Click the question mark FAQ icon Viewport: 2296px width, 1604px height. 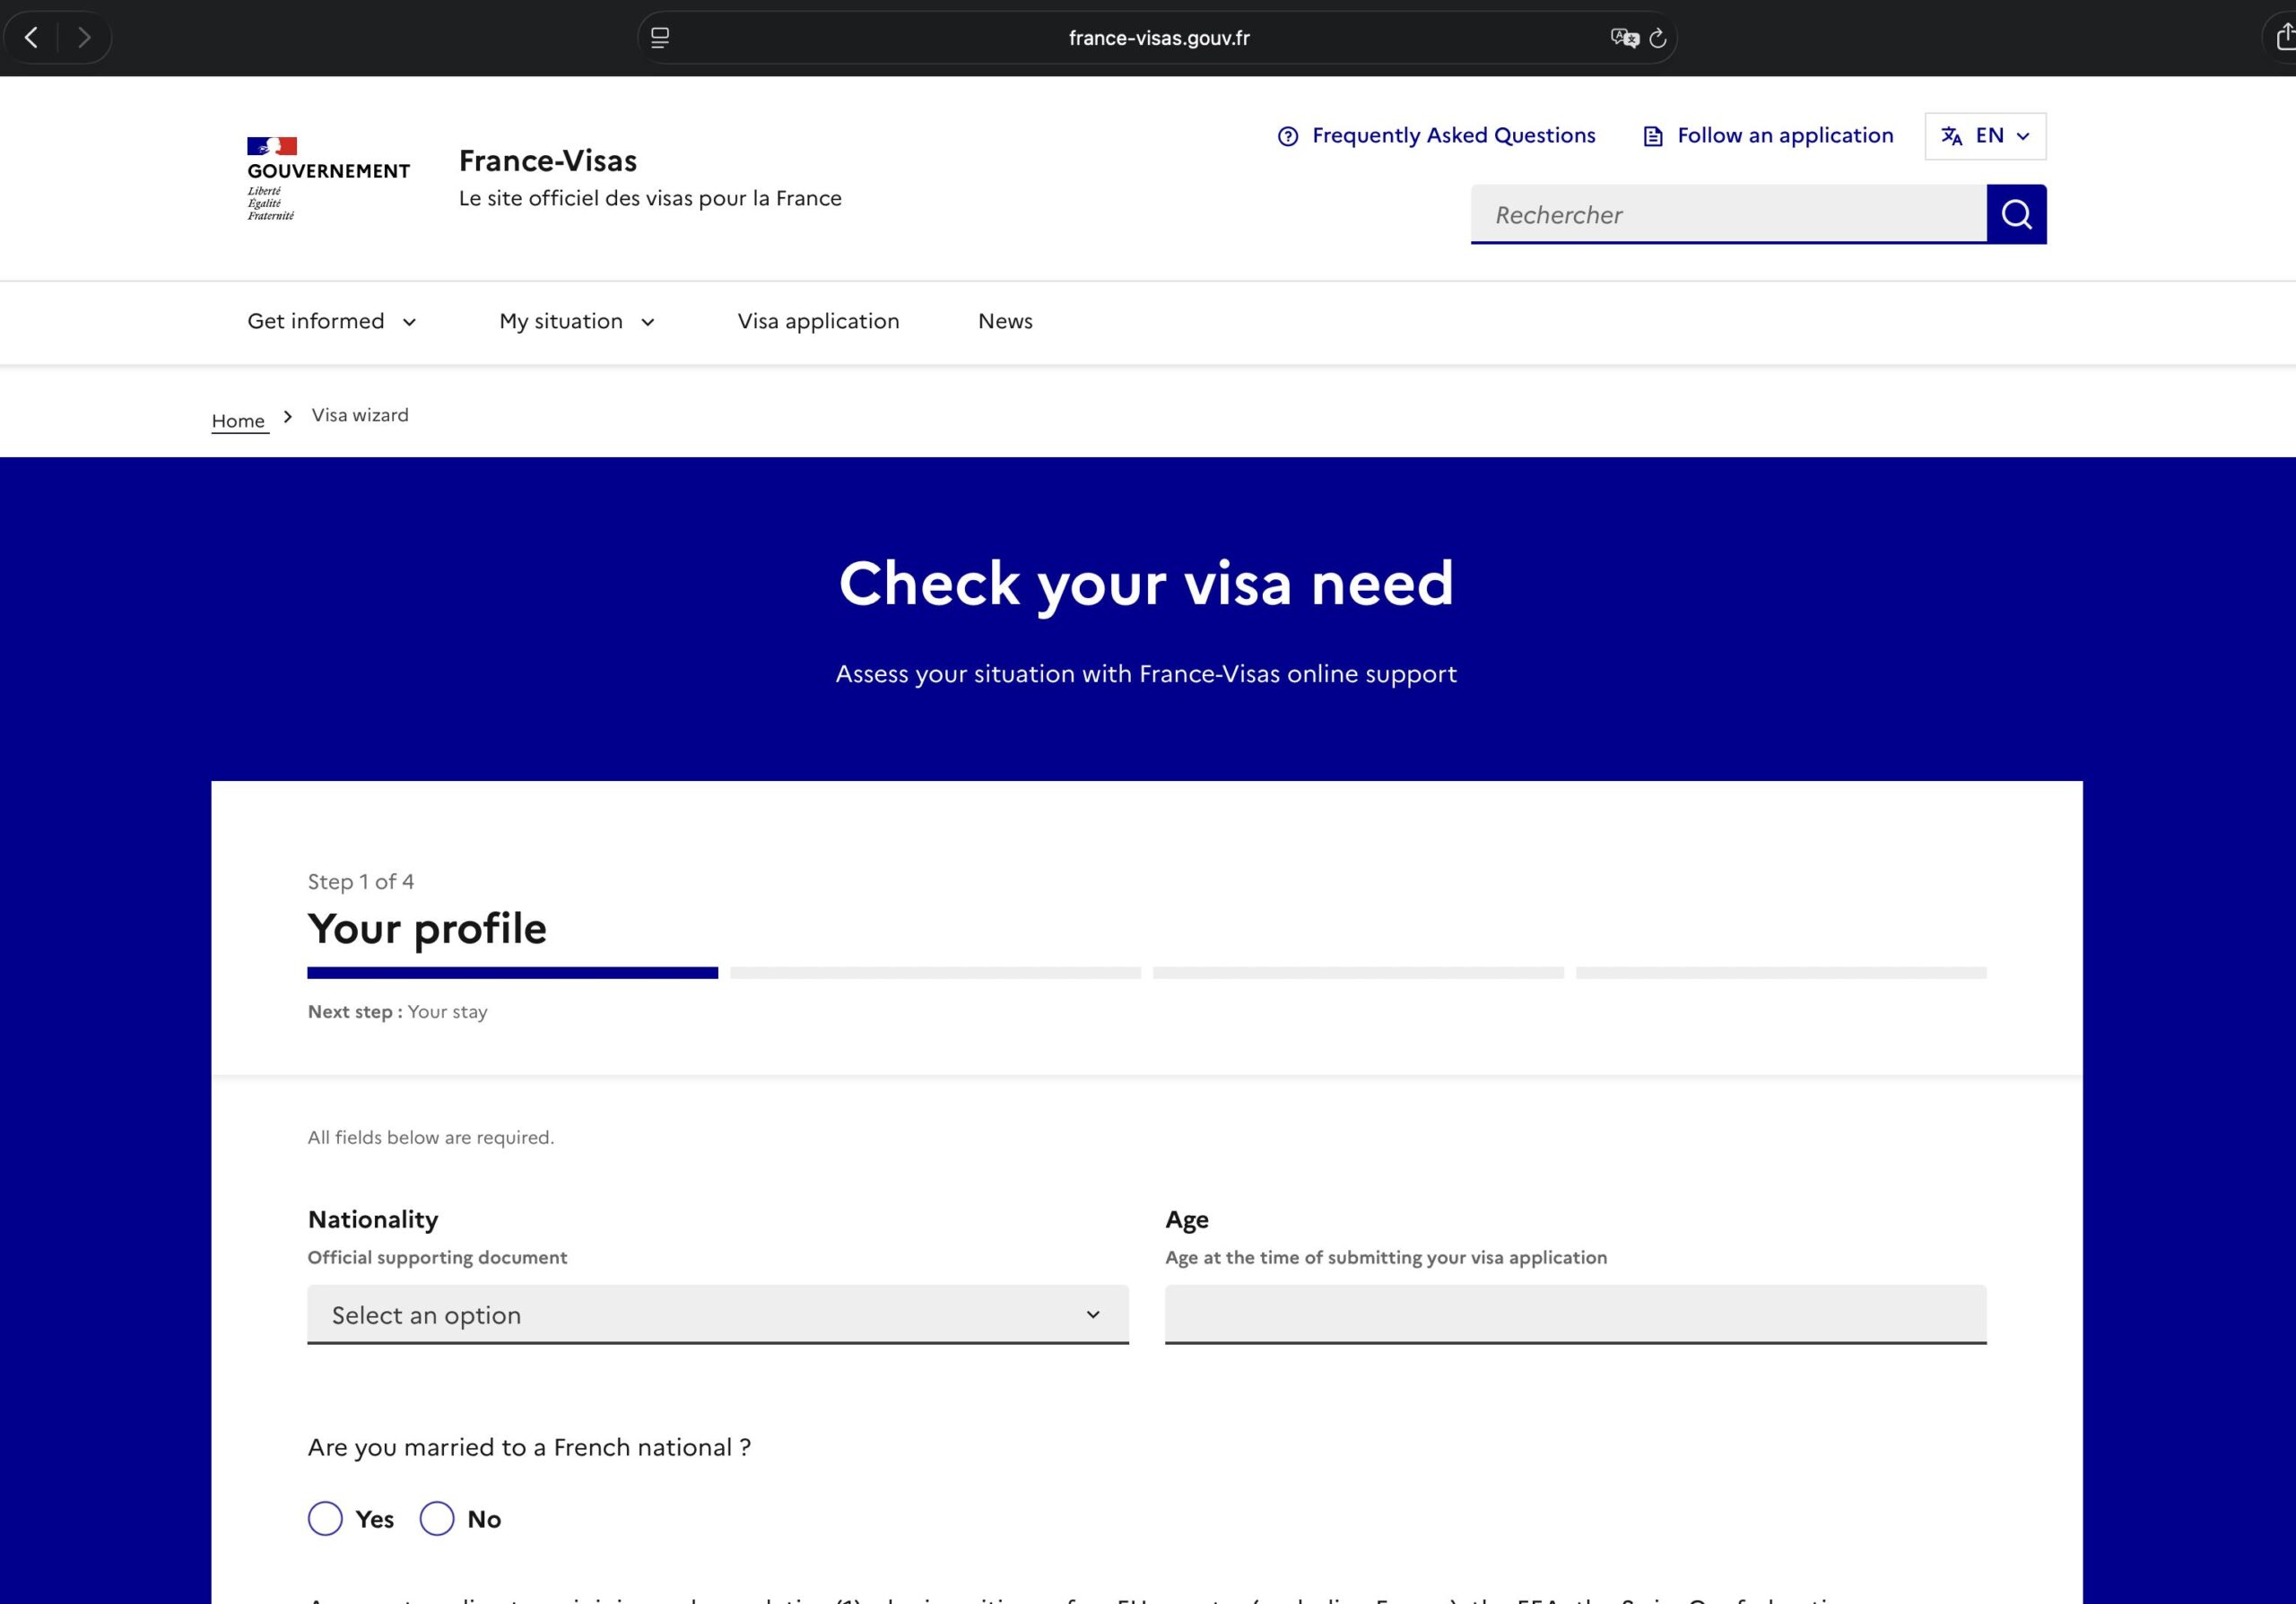point(1288,136)
